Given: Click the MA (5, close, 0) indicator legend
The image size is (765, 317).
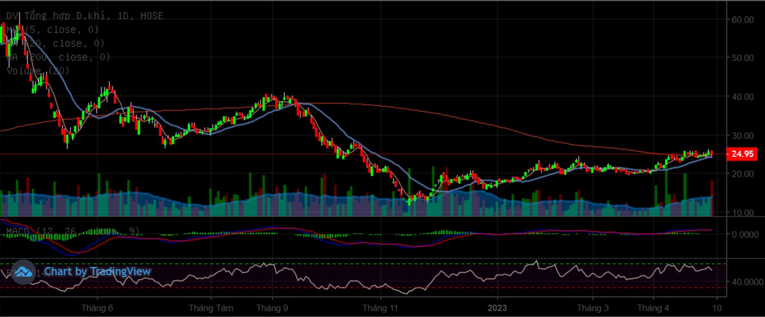Looking at the screenshot, I should (x=52, y=30).
